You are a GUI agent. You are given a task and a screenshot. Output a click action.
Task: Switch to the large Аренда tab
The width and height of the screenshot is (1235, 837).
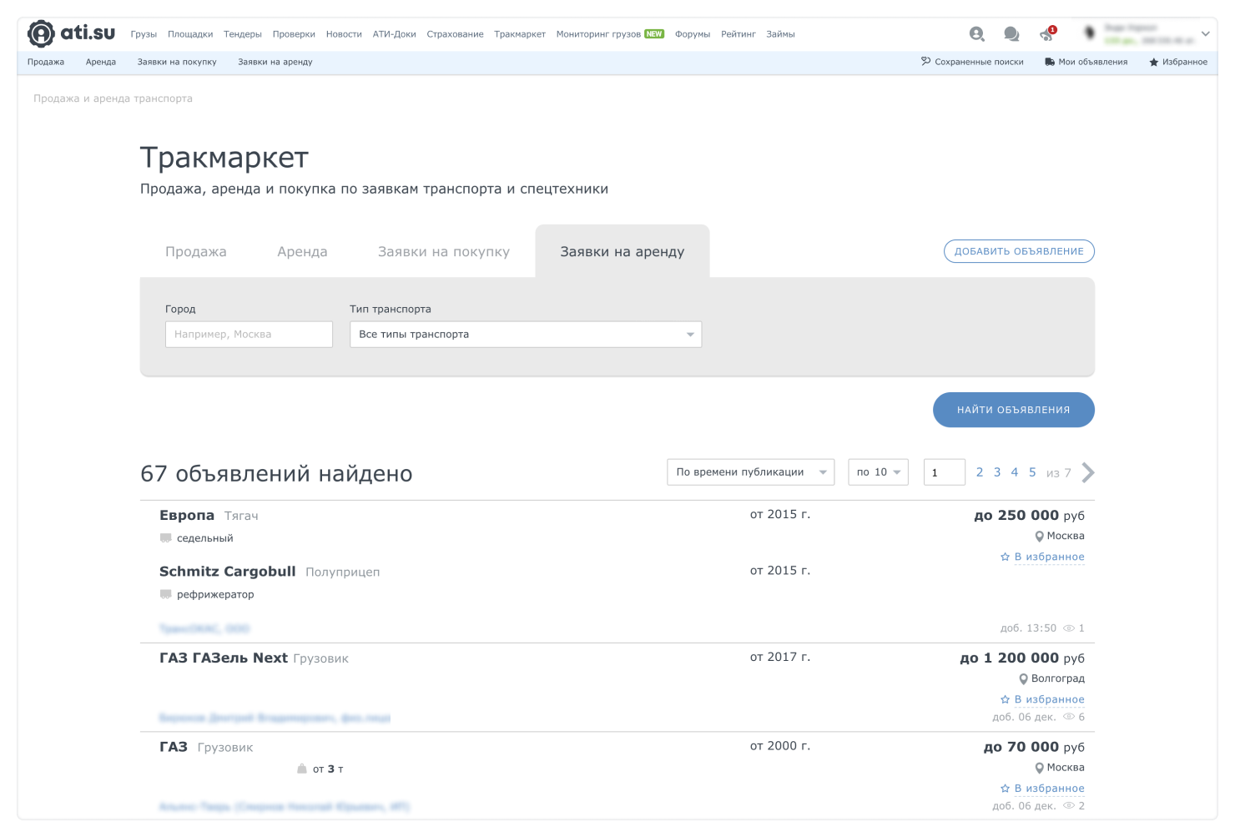(302, 251)
